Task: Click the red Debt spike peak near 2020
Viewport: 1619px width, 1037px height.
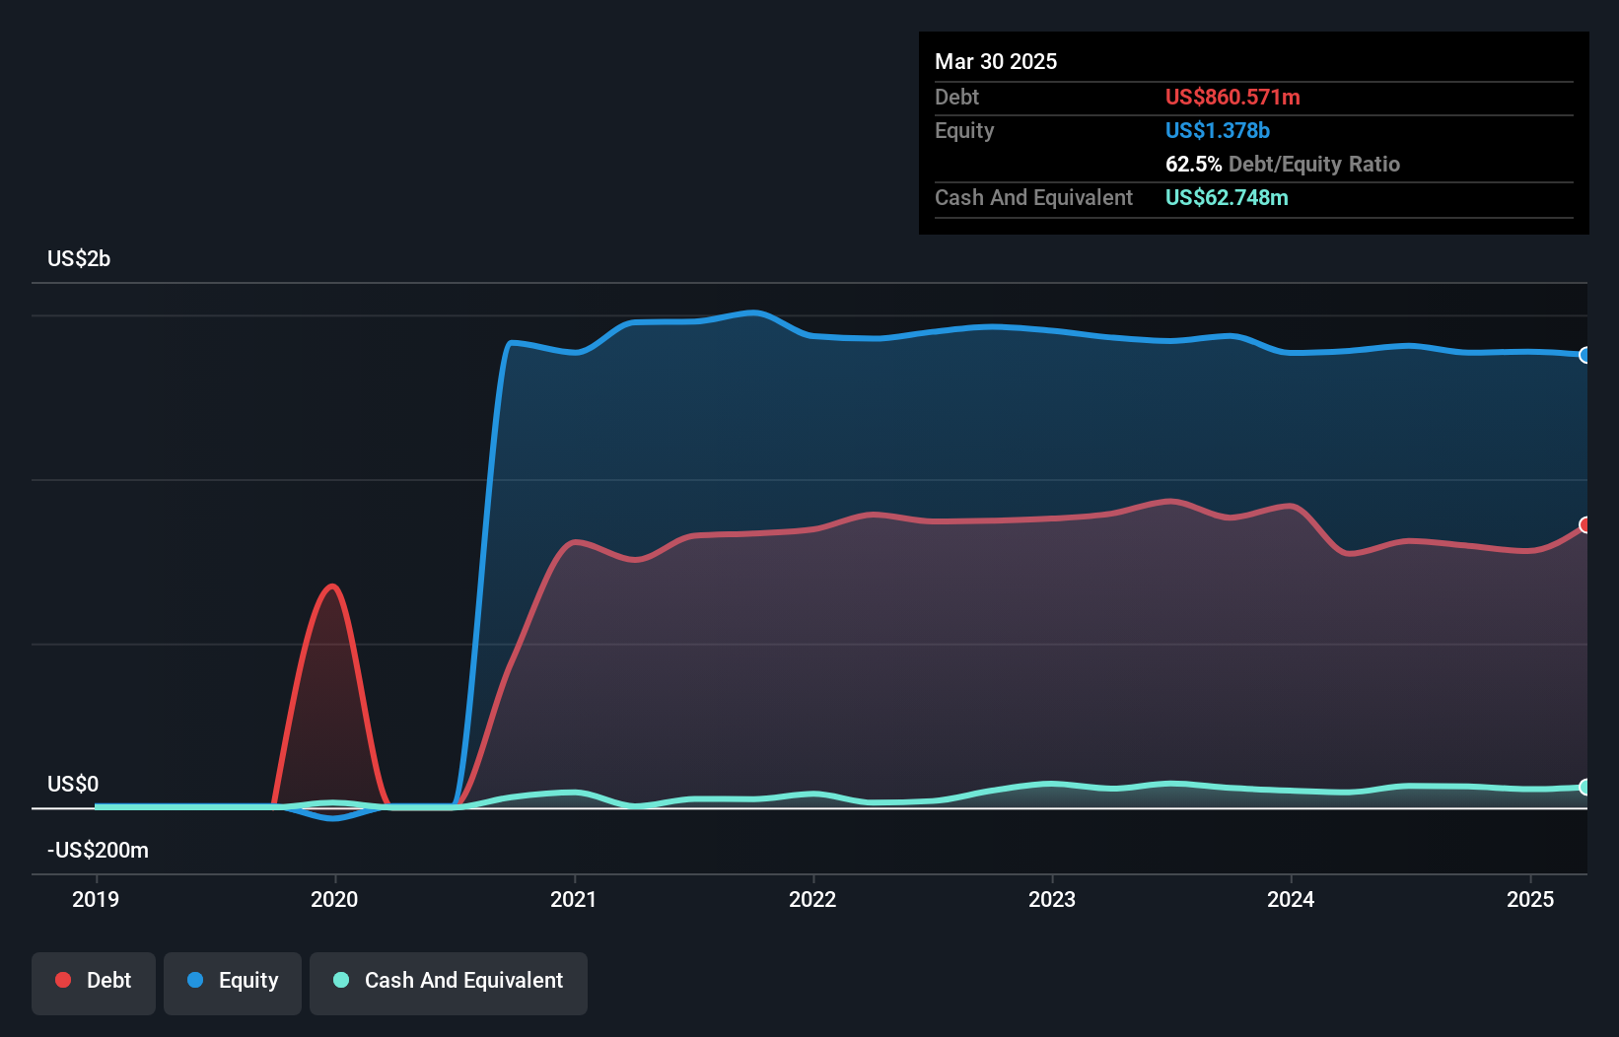Action: pos(332,588)
